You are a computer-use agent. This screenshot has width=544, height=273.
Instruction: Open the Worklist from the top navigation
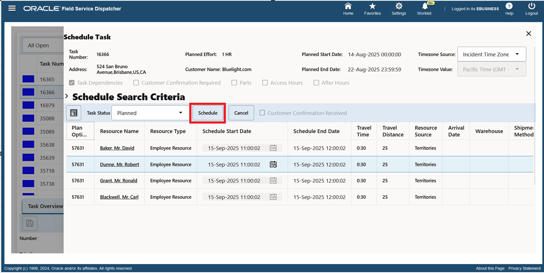424,8
